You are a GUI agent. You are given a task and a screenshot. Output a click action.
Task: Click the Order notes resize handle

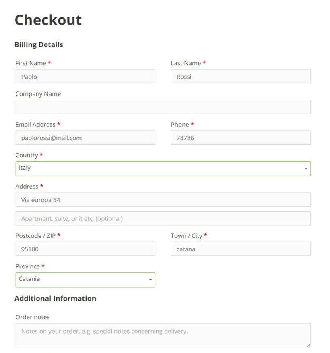308,345
